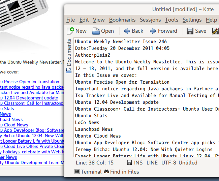Click 'Line: 38 Col: 15' indicator
The width and height of the screenshot is (219, 181).
pos(95,163)
